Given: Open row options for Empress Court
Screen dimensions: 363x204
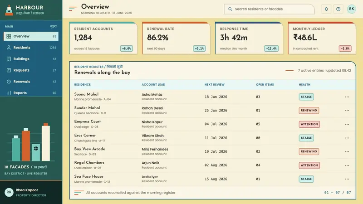Looking at the screenshot, I should (x=347, y=124).
